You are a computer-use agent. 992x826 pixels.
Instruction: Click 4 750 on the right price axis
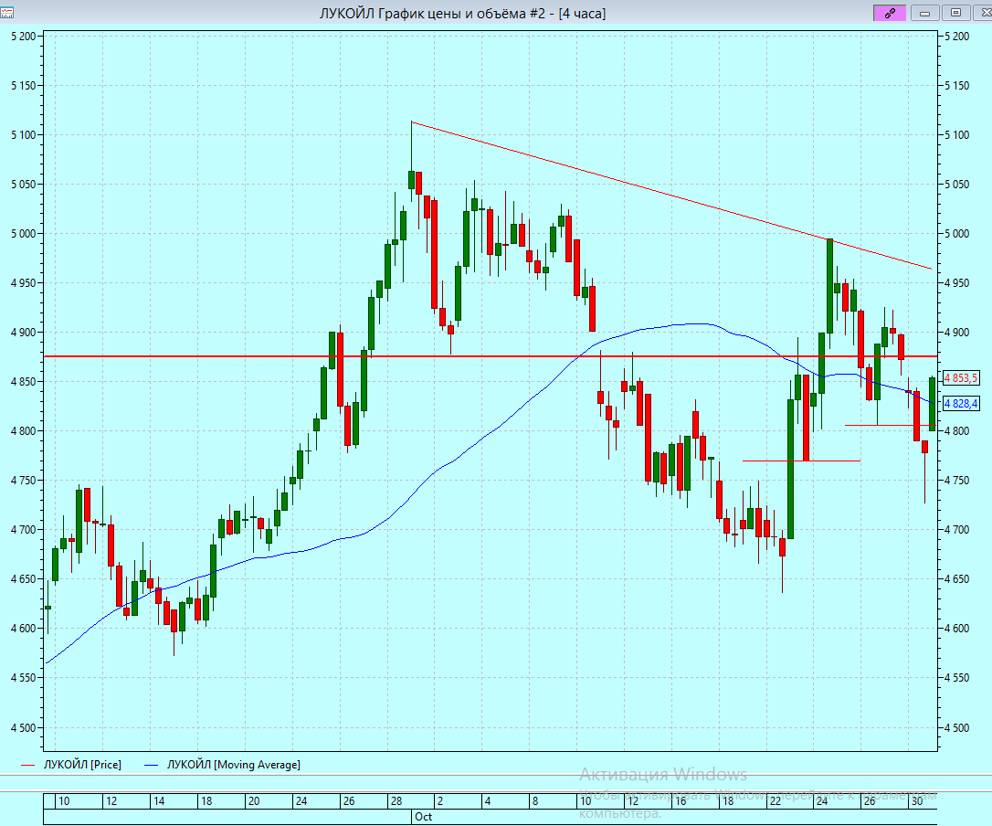pos(956,481)
